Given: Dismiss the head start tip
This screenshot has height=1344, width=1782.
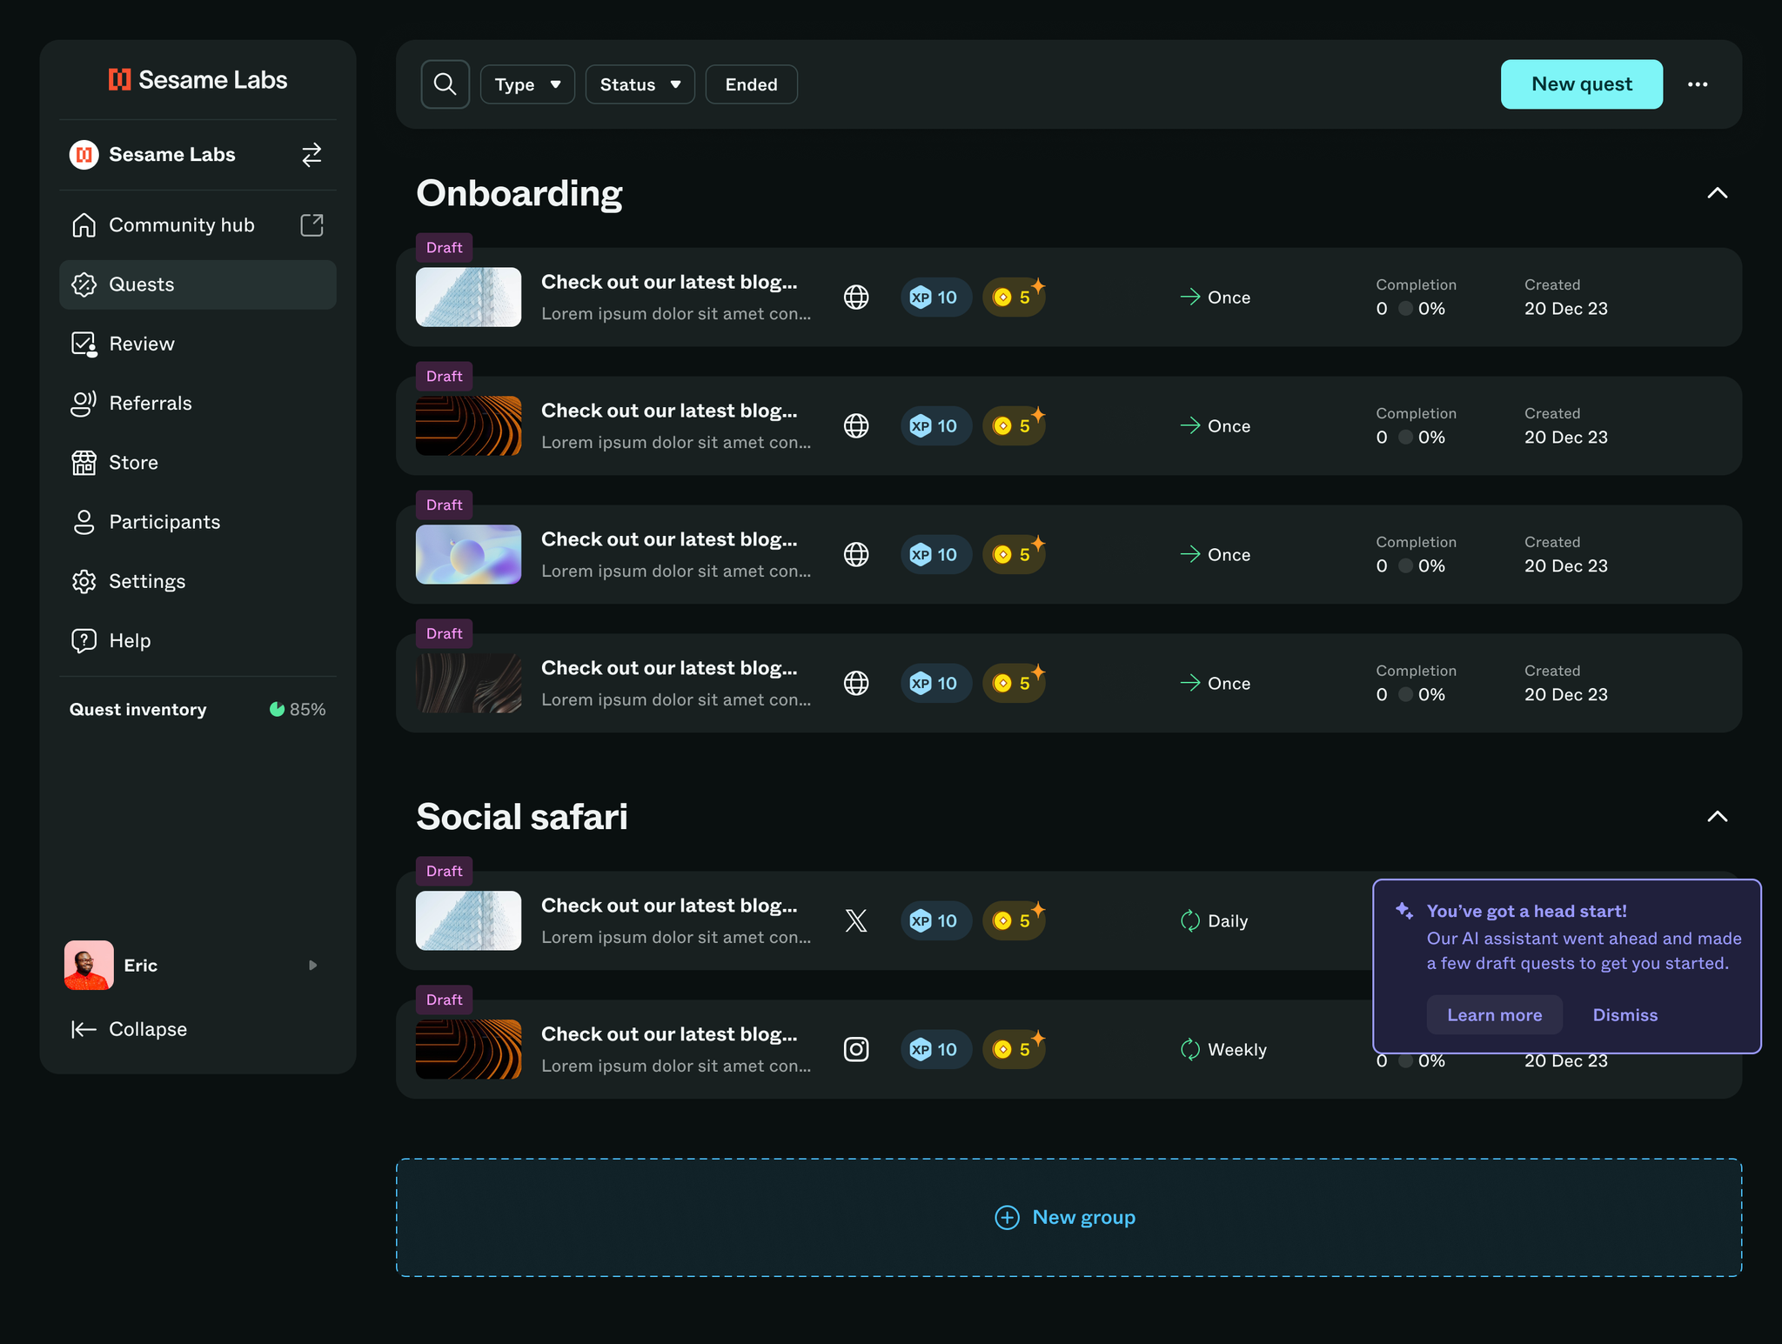Looking at the screenshot, I should (x=1625, y=1015).
